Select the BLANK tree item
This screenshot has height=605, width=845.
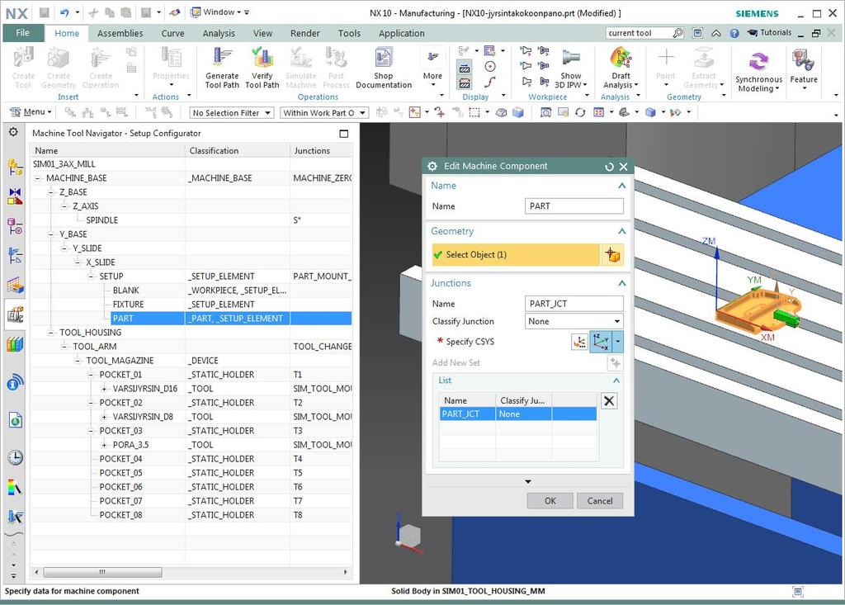click(126, 290)
